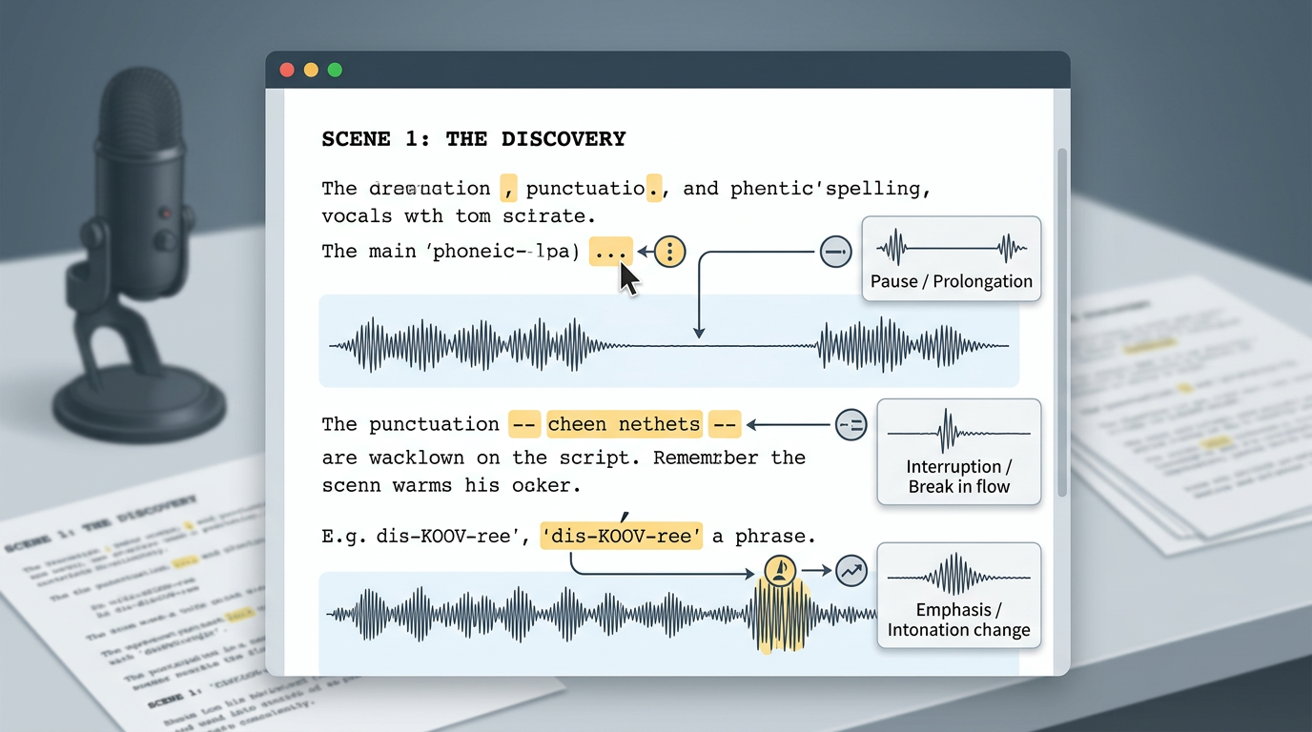Open the Interruption / Break in flow card

pyautogui.click(x=958, y=452)
